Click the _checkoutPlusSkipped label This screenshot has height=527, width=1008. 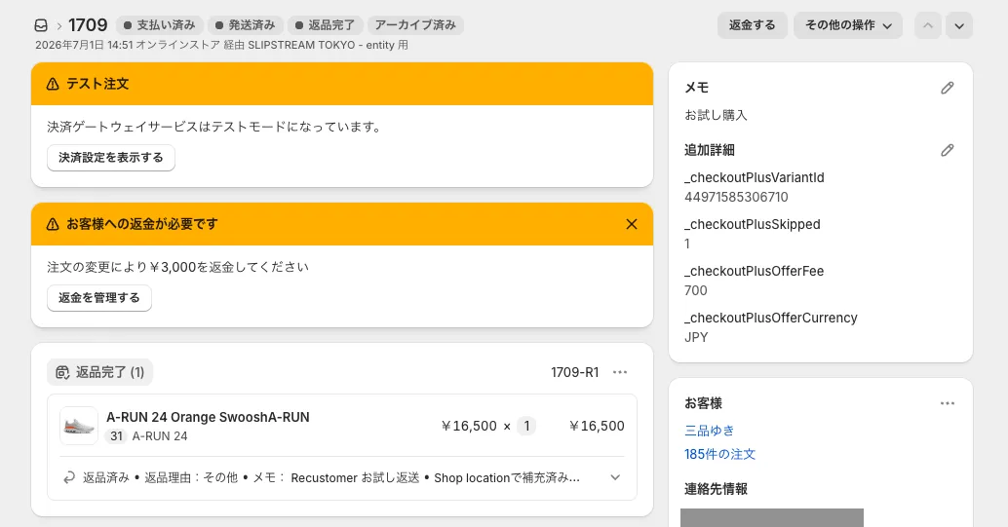753,224
